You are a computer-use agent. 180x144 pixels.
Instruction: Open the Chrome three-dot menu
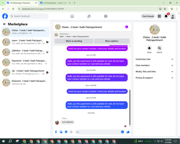click(177, 9)
